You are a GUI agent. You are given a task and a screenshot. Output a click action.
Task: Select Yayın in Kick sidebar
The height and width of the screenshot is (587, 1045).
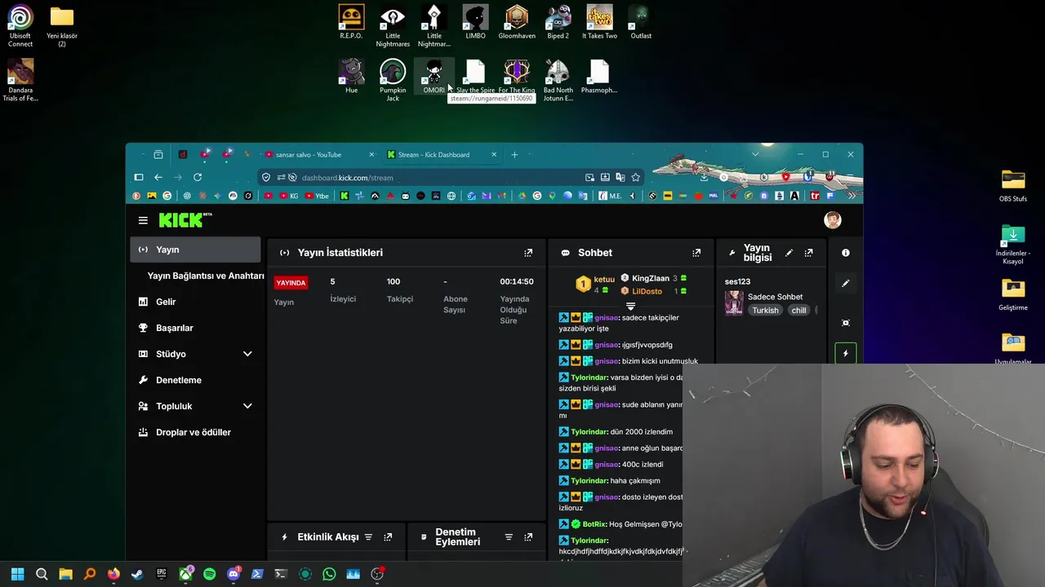[195, 249]
